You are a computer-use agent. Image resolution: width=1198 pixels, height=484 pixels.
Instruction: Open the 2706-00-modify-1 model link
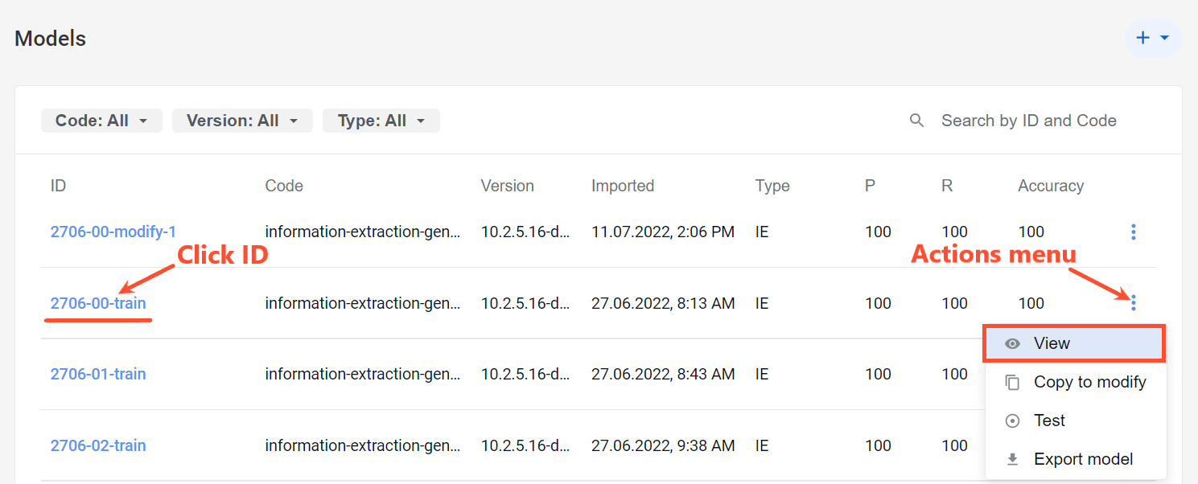coord(113,232)
